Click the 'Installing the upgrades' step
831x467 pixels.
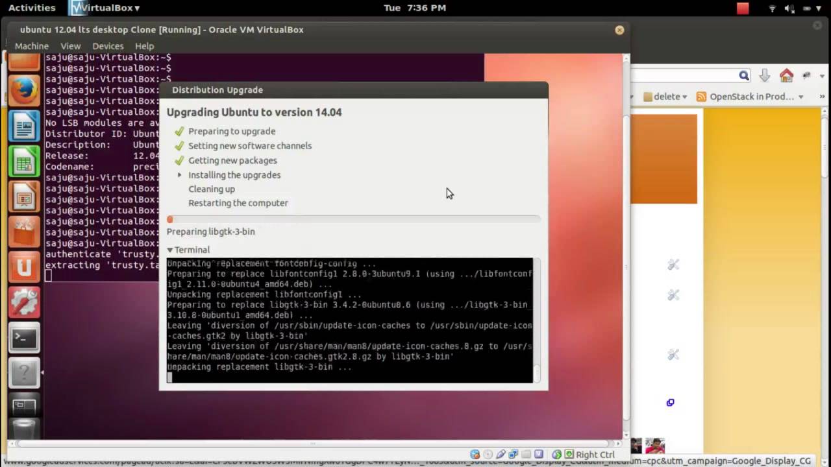pyautogui.click(x=234, y=175)
